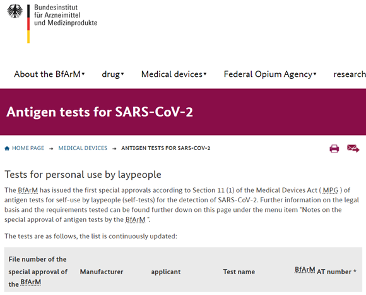Expand the About the BfArM menu
This screenshot has width=366, height=295.
[x=49, y=74]
